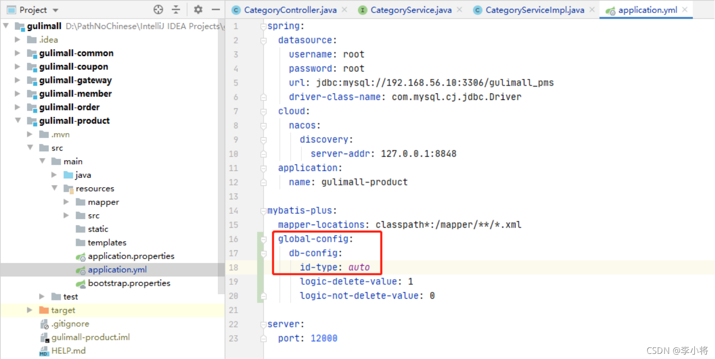This screenshot has height=359, width=715.
Task: Click the orange target folder icon
Action: pos(44,310)
